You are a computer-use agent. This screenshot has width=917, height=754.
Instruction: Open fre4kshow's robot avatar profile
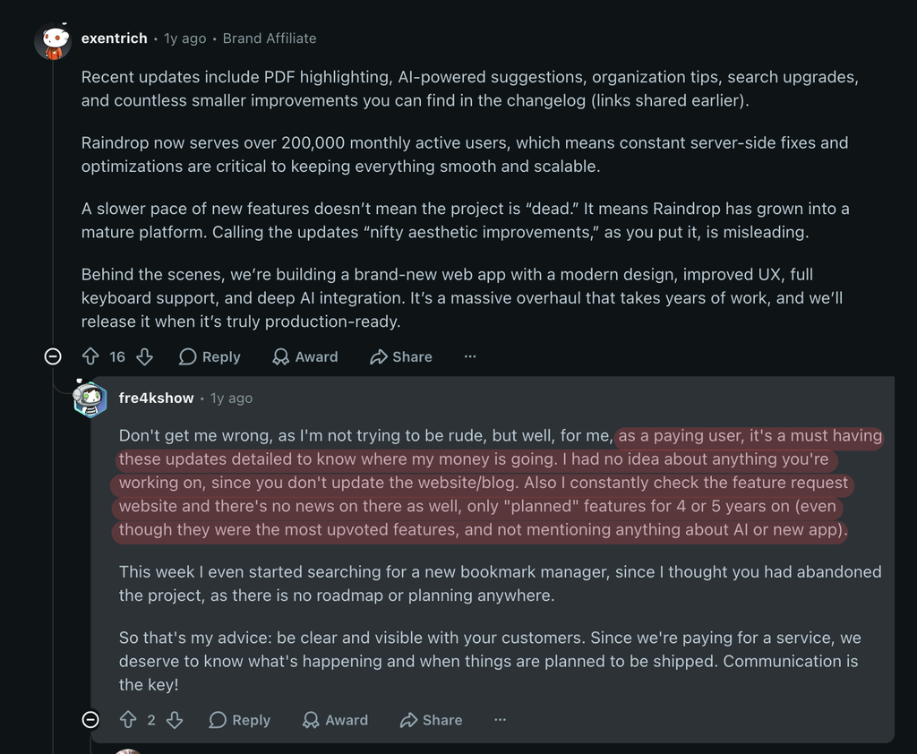90,398
